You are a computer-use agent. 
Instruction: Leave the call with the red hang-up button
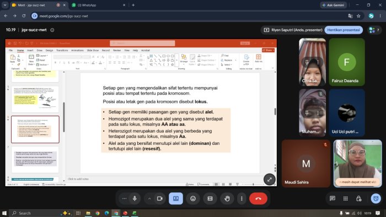click(x=258, y=198)
